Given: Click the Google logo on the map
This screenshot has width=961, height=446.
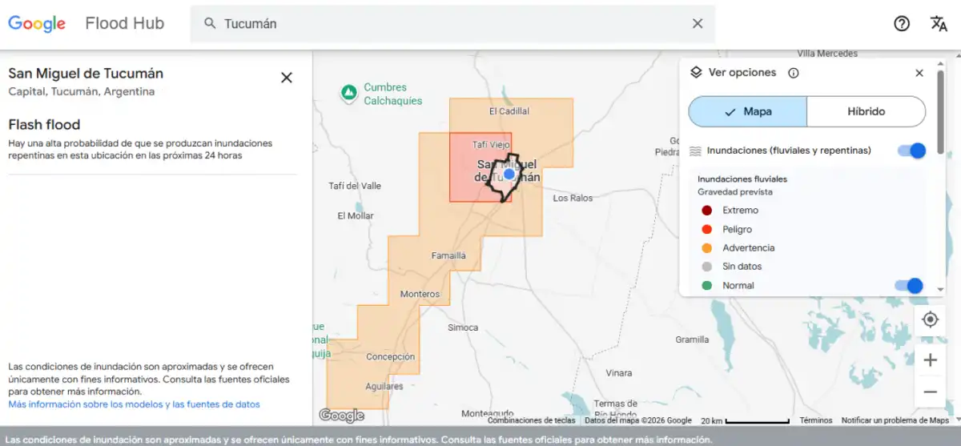Looking at the screenshot, I should pyautogui.click(x=341, y=416).
